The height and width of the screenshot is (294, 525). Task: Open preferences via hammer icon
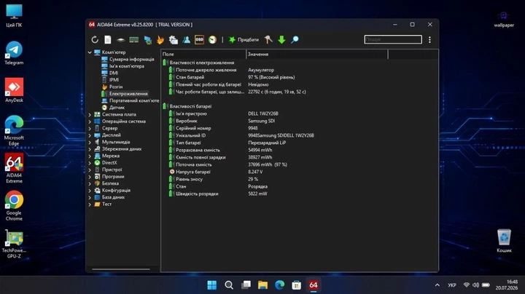(268, 40)
